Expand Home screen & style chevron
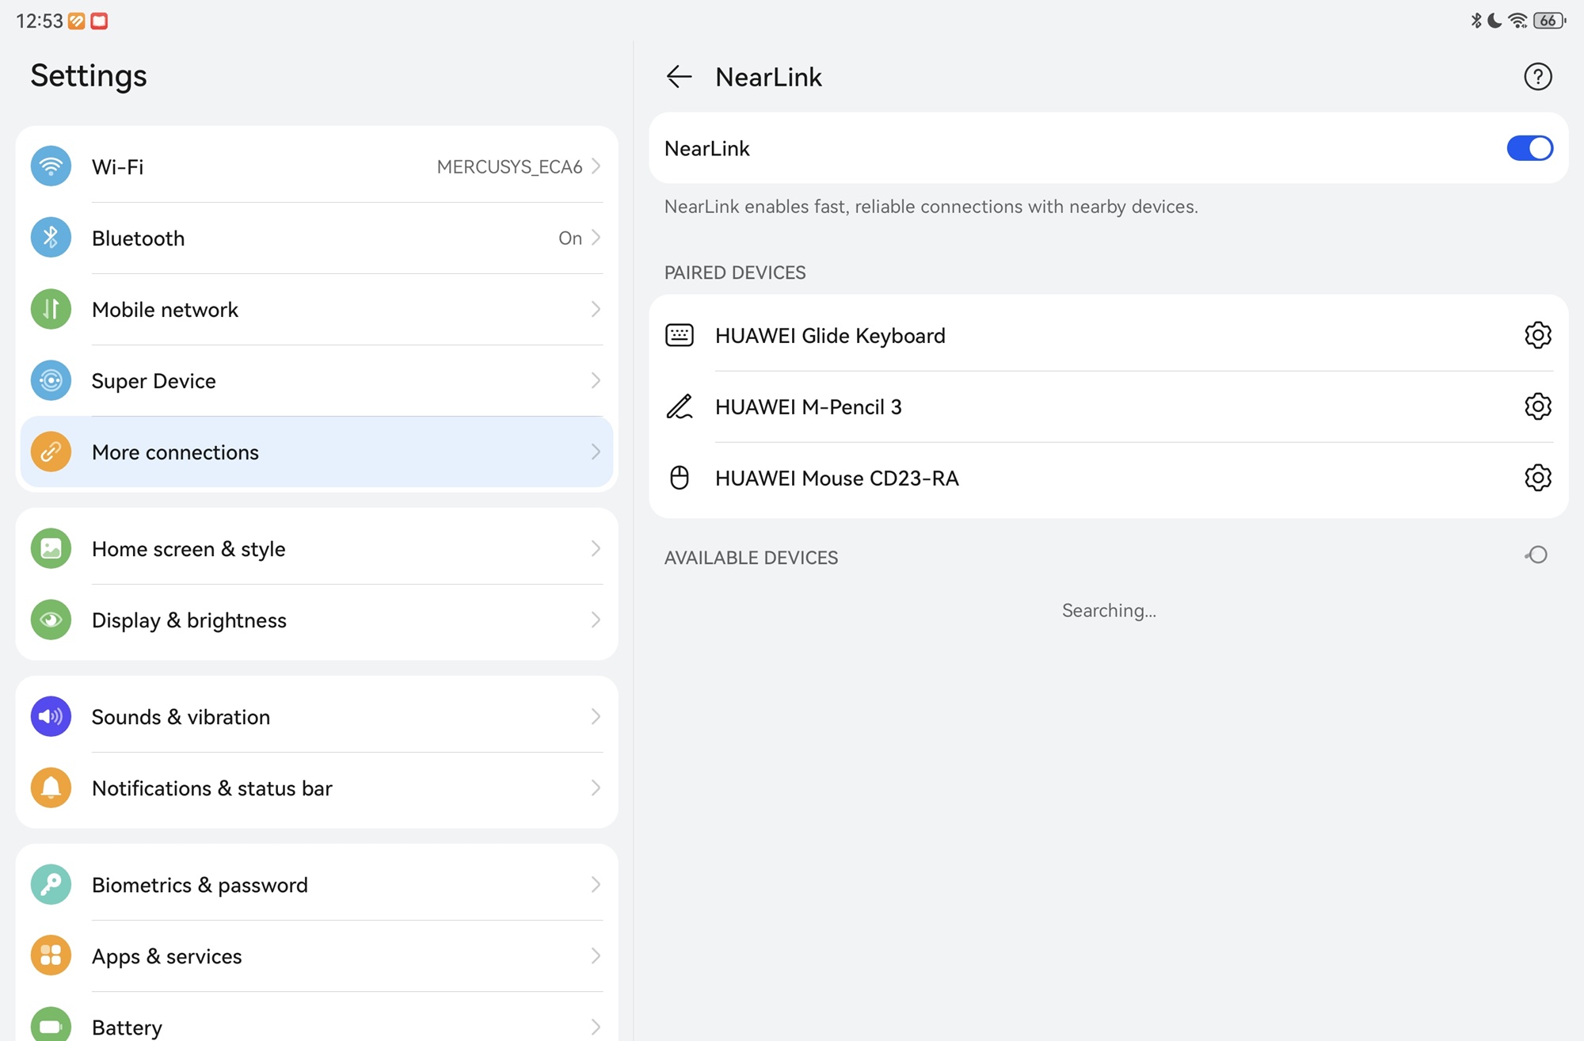 click(596, 548)
